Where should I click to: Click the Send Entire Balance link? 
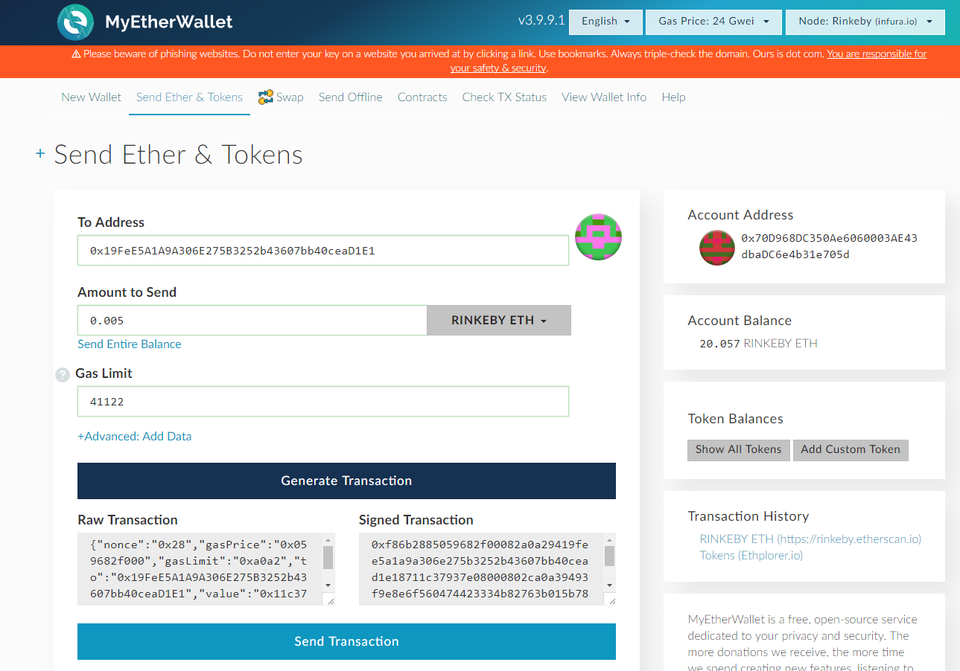click(130, 344)
